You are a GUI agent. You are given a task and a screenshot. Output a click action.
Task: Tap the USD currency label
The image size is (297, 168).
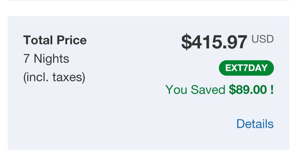263,39
